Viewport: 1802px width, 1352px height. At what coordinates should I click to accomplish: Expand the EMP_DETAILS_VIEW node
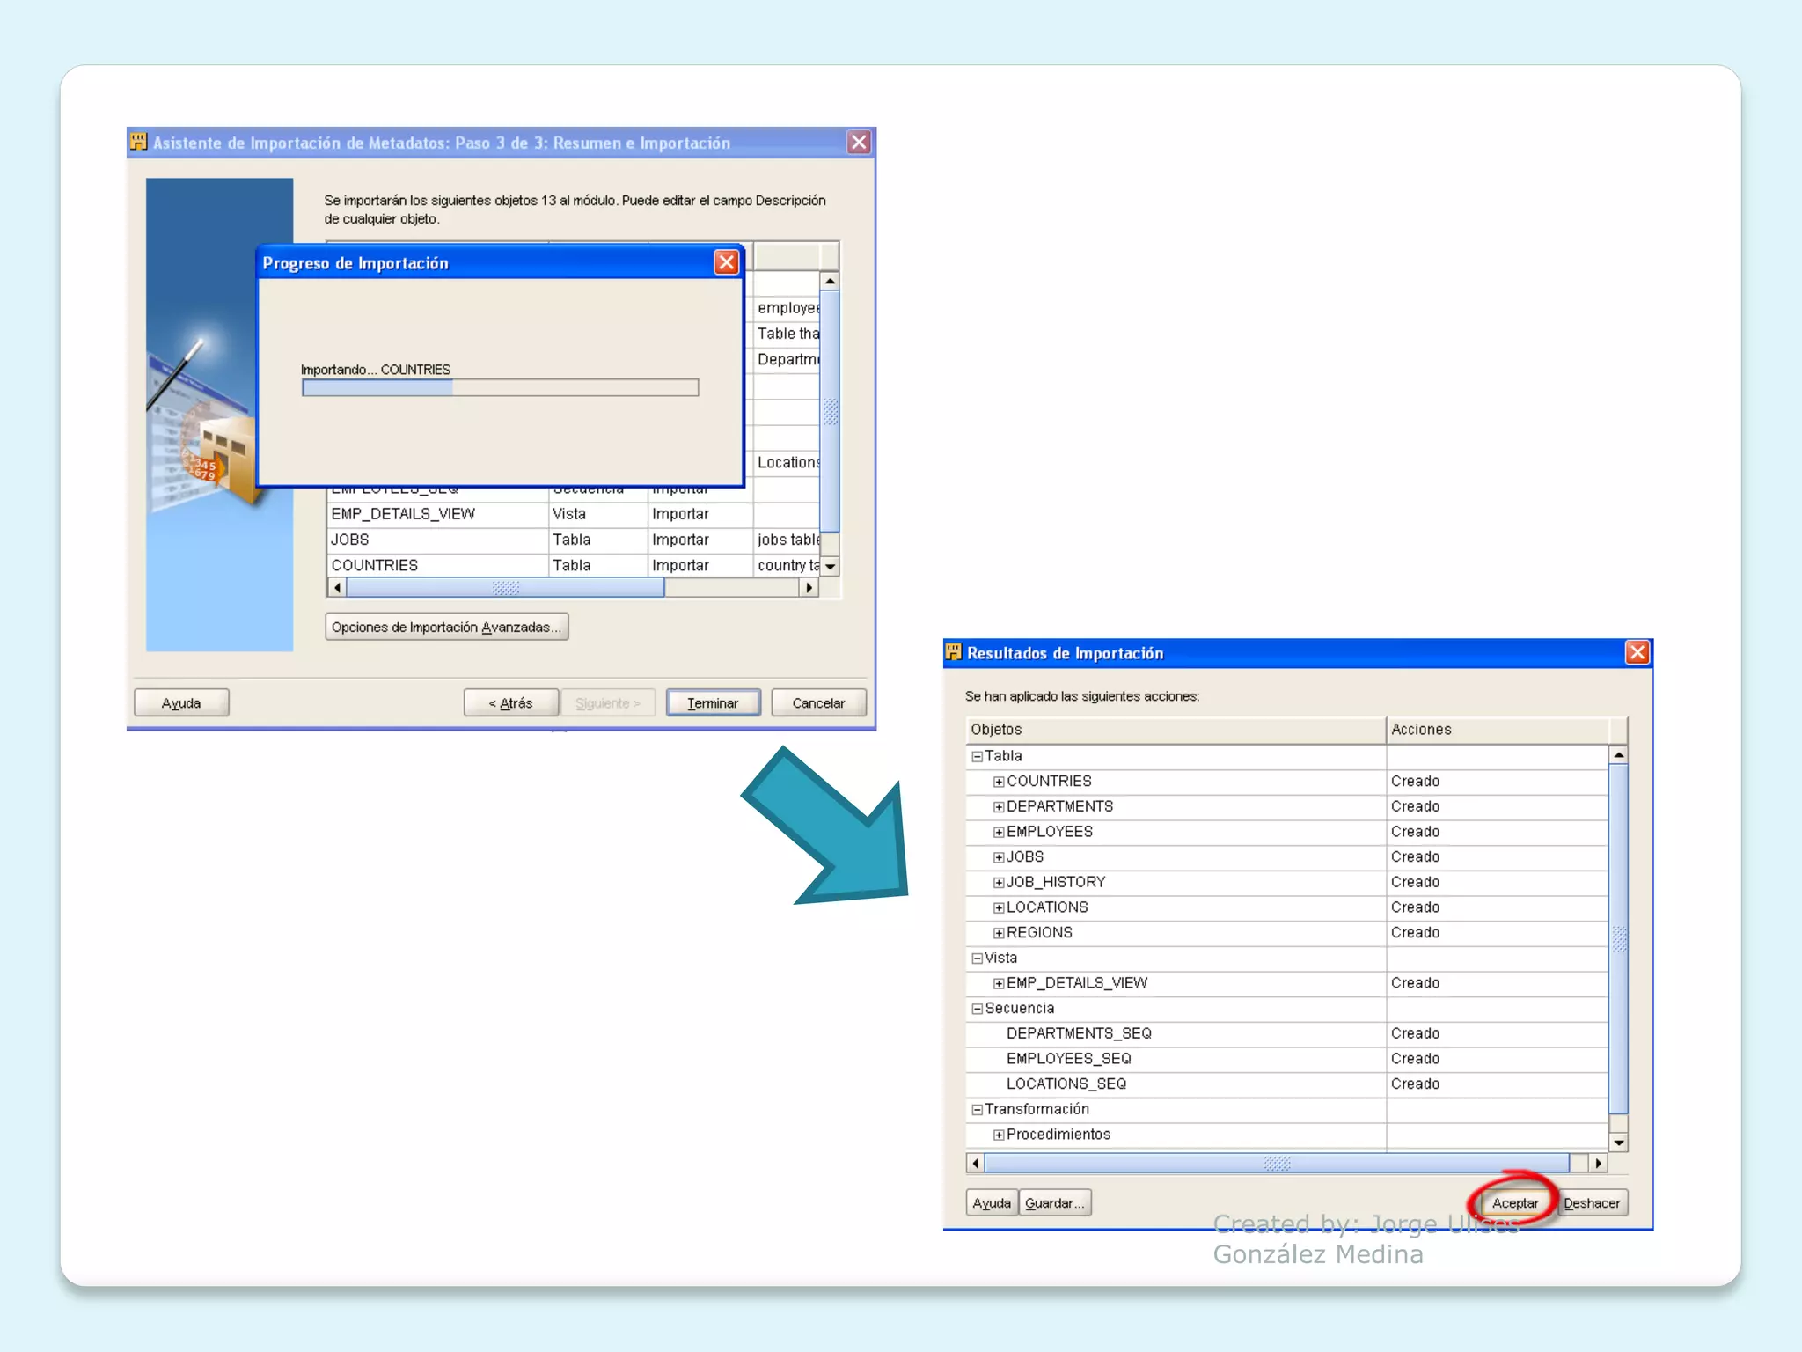coord(999,983)
